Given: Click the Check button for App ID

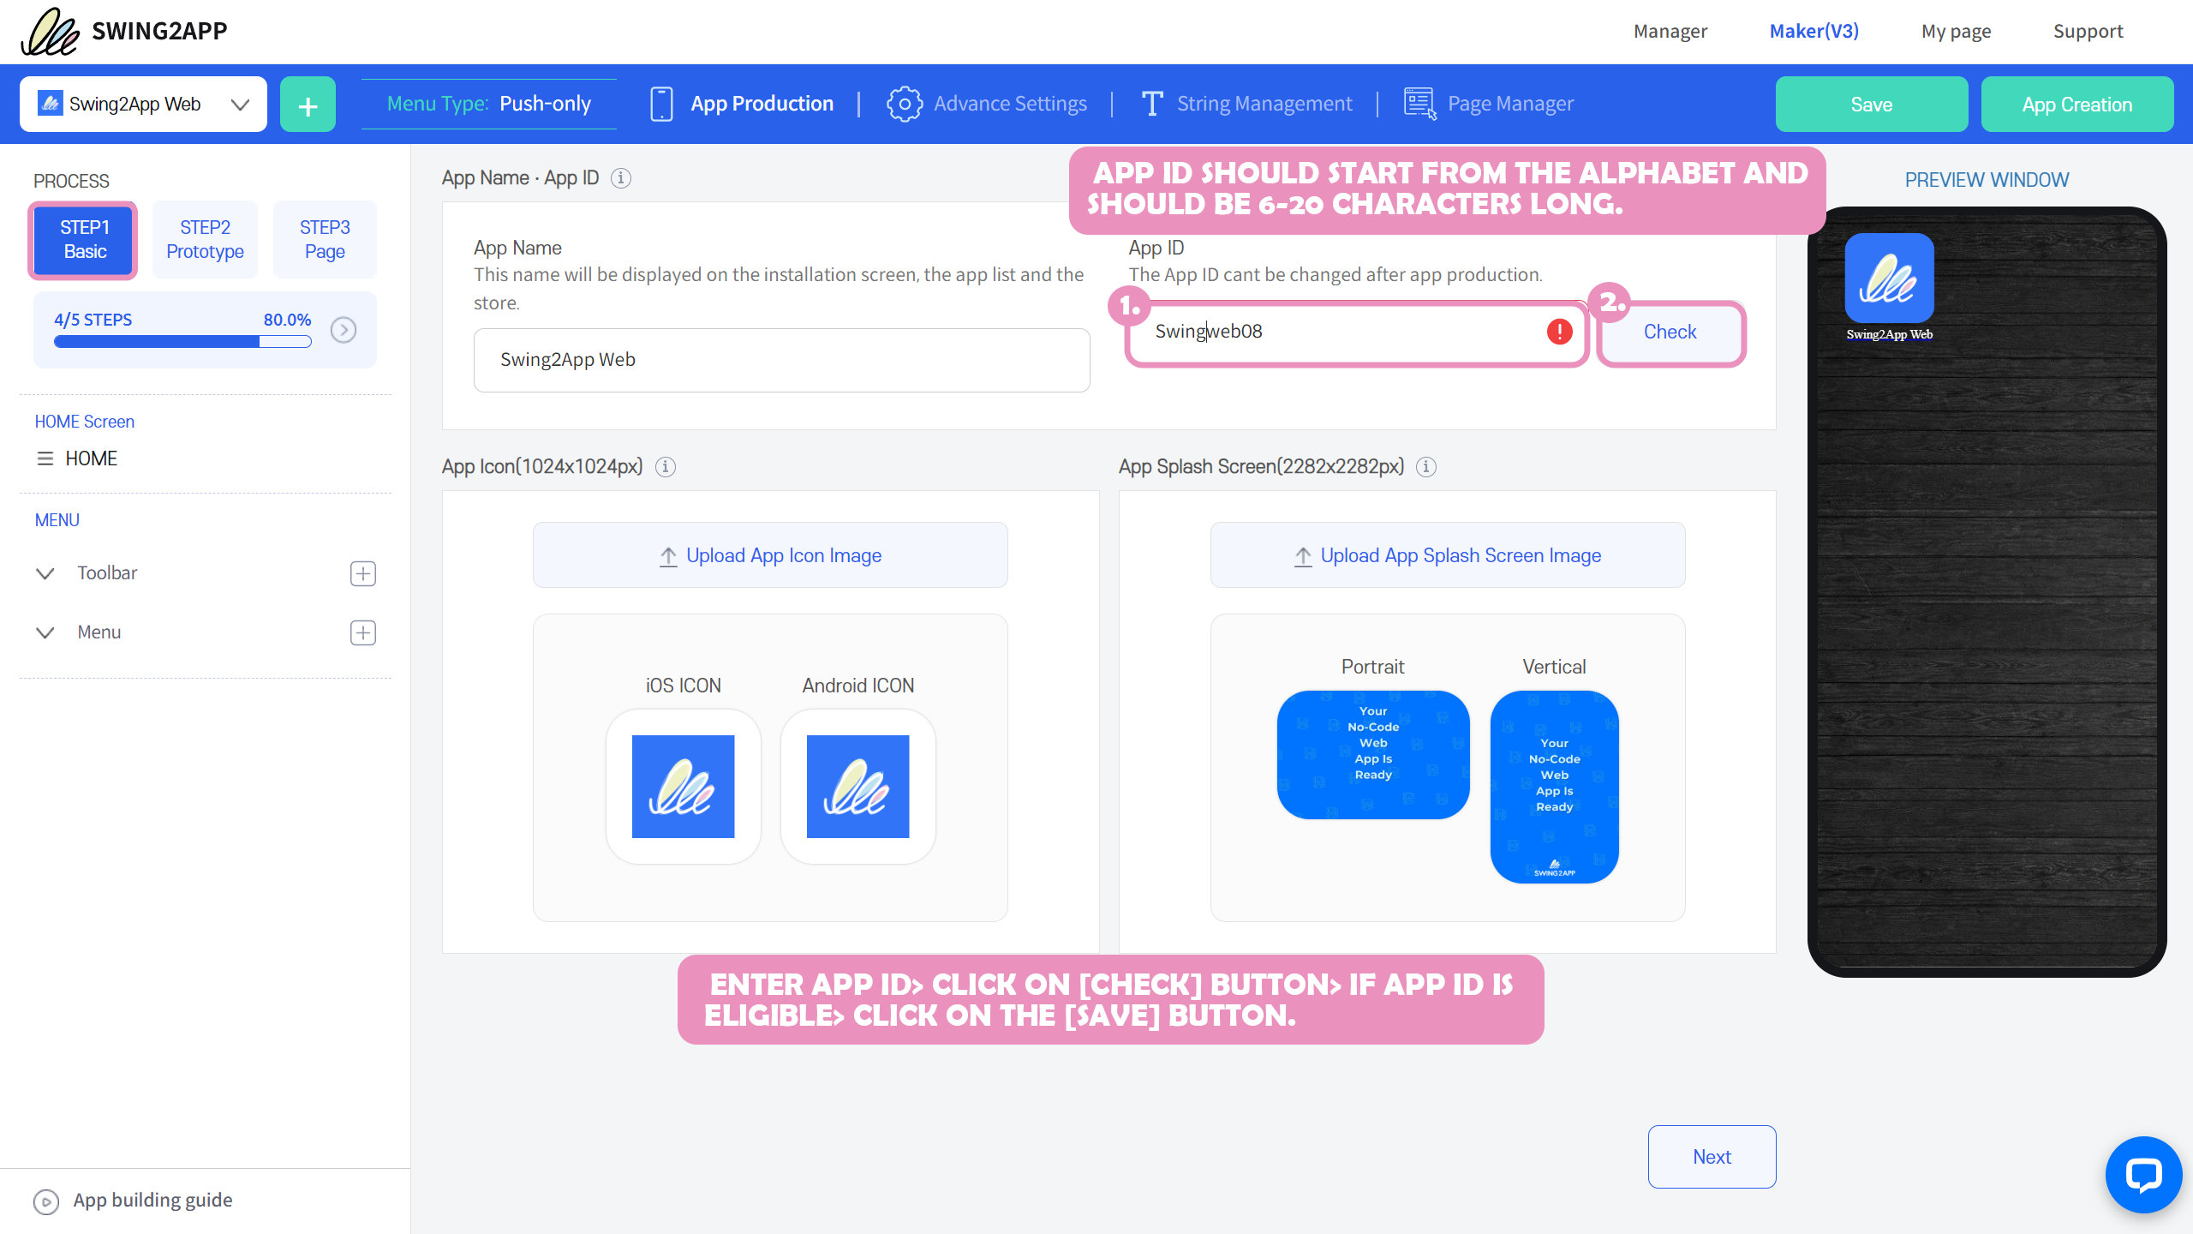Looking at the screenshot, I should click(x=1670, y=332).
